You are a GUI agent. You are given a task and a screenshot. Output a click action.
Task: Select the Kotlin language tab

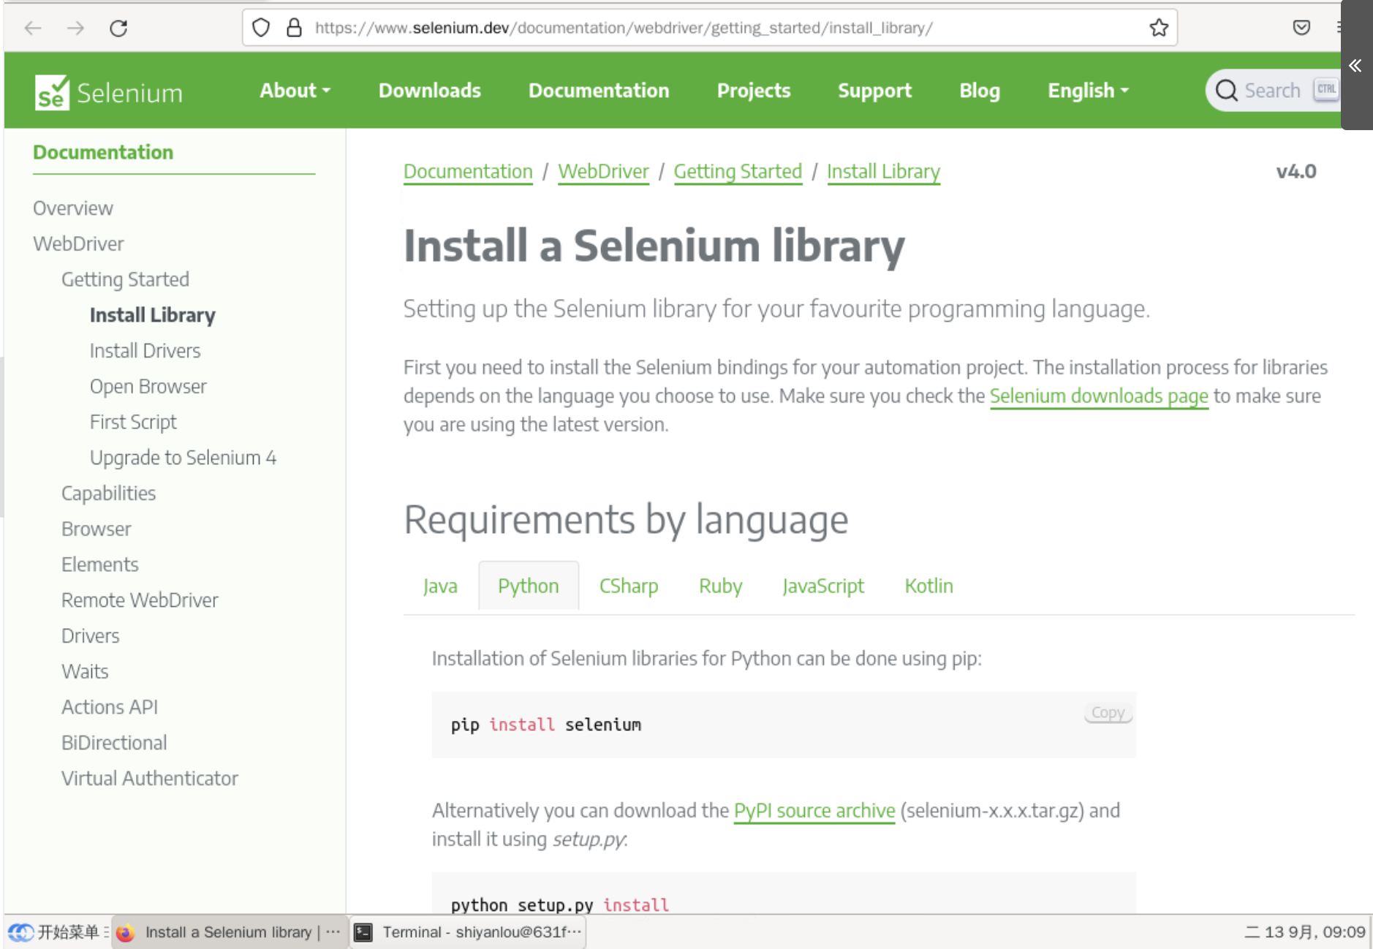tap(928, 586)
